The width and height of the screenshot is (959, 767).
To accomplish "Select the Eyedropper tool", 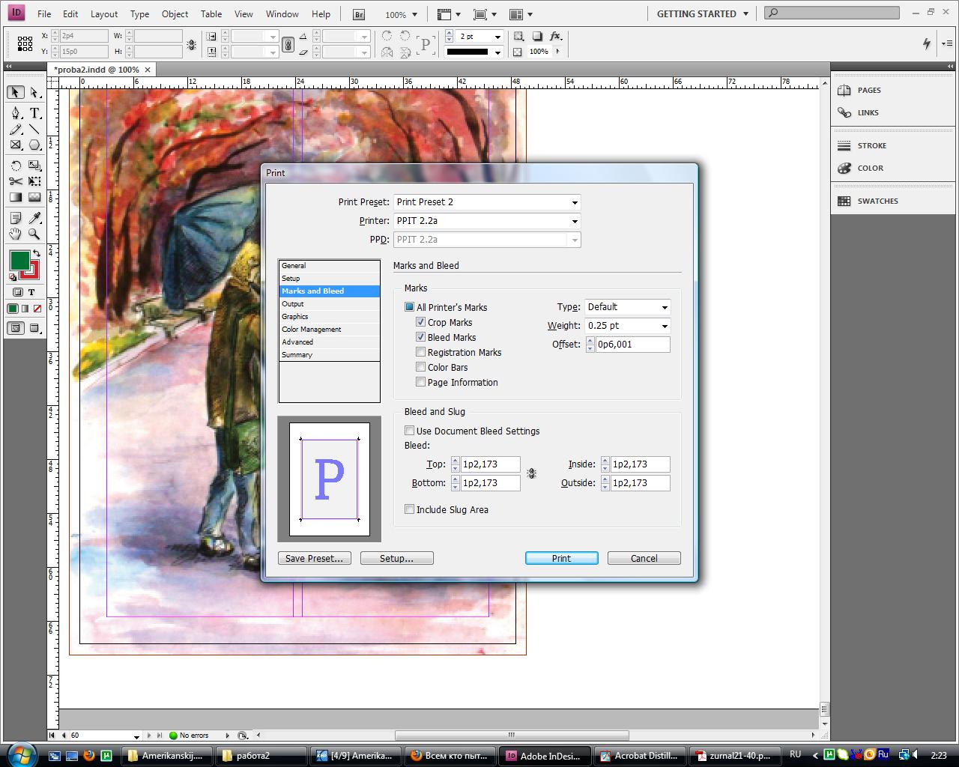I will tap(34, 218).
